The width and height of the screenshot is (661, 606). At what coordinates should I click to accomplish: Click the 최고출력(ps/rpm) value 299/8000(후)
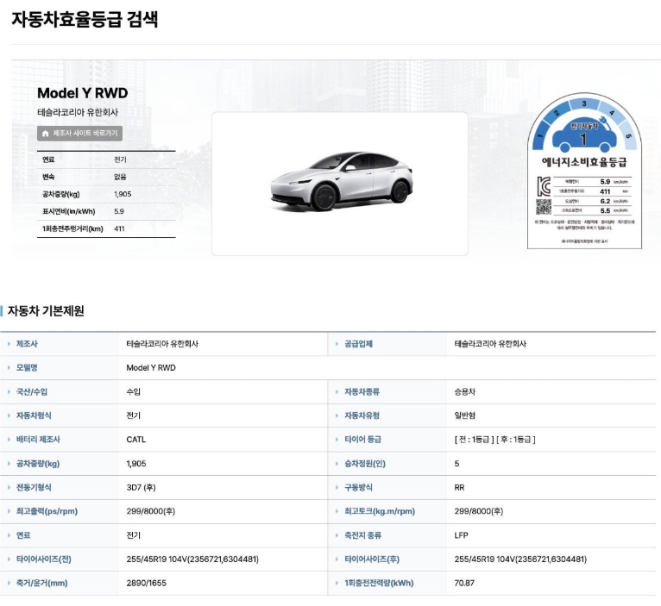[x=151, y=511]
